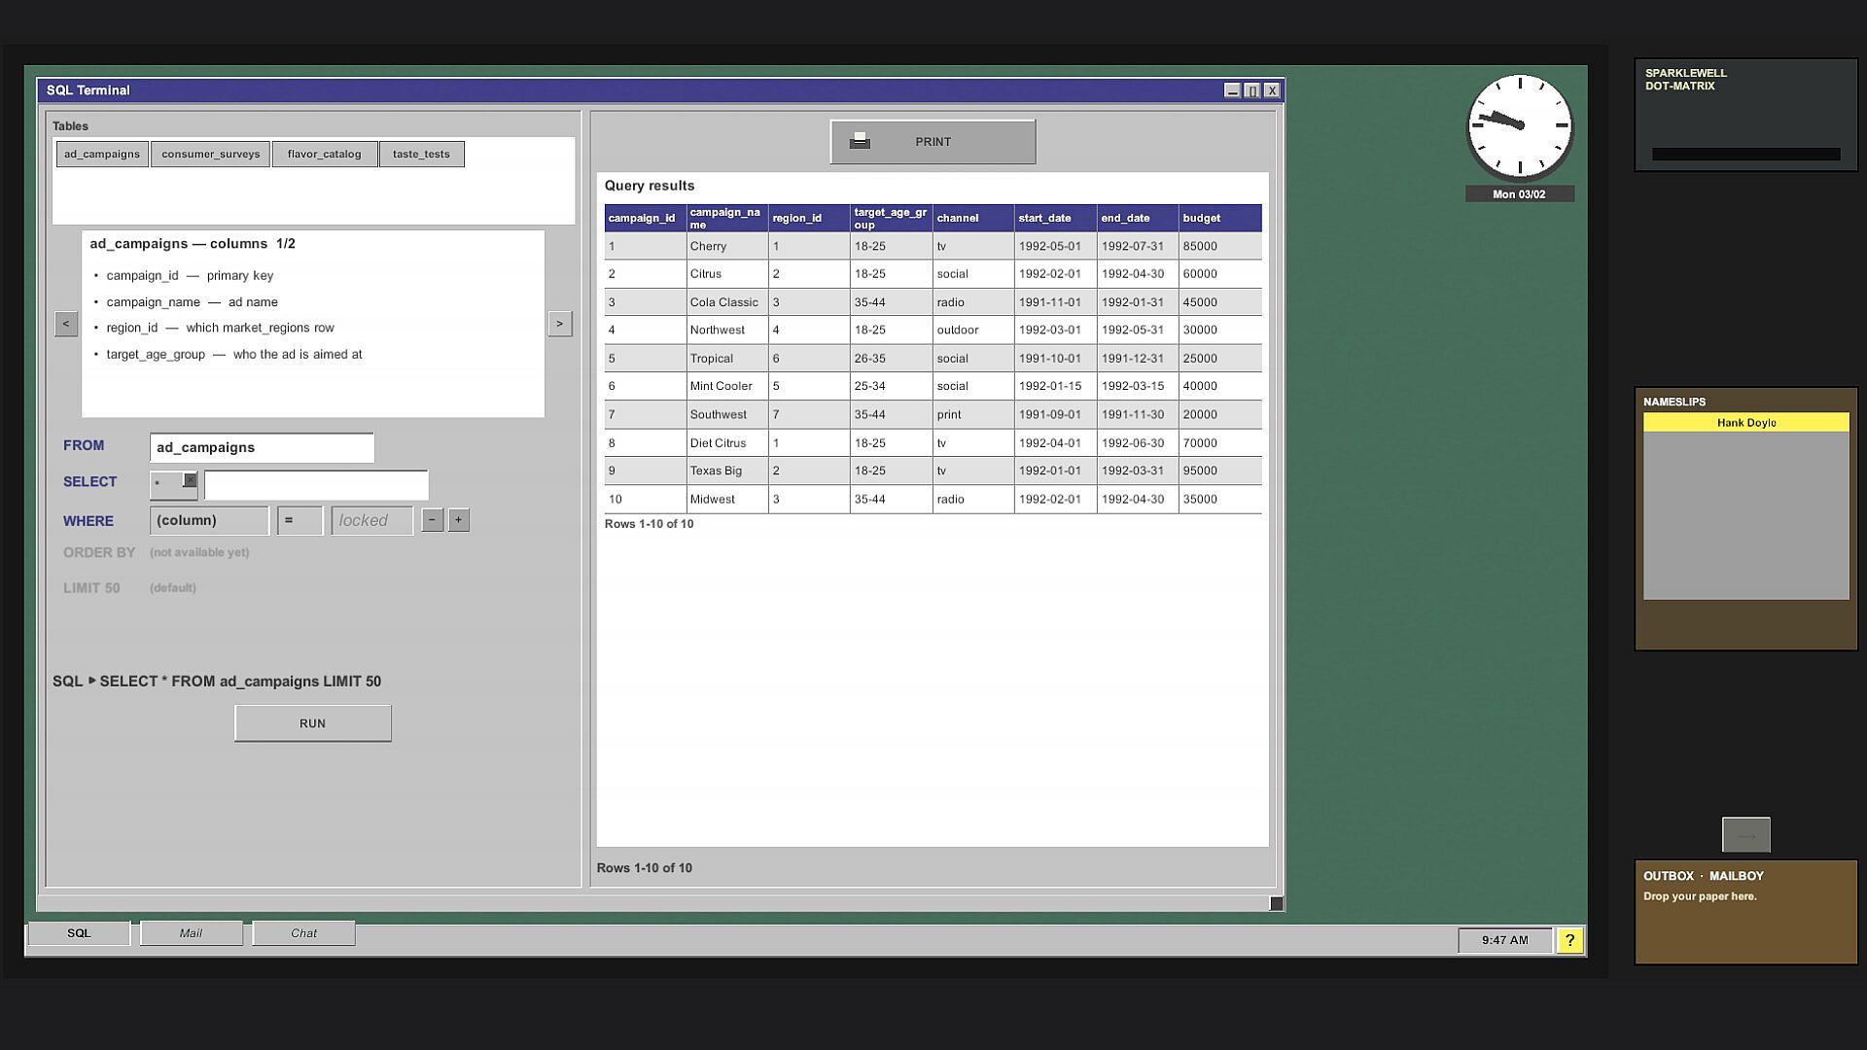
Task: Remove WHERE condition with minus button
Action: coord(432,520)
